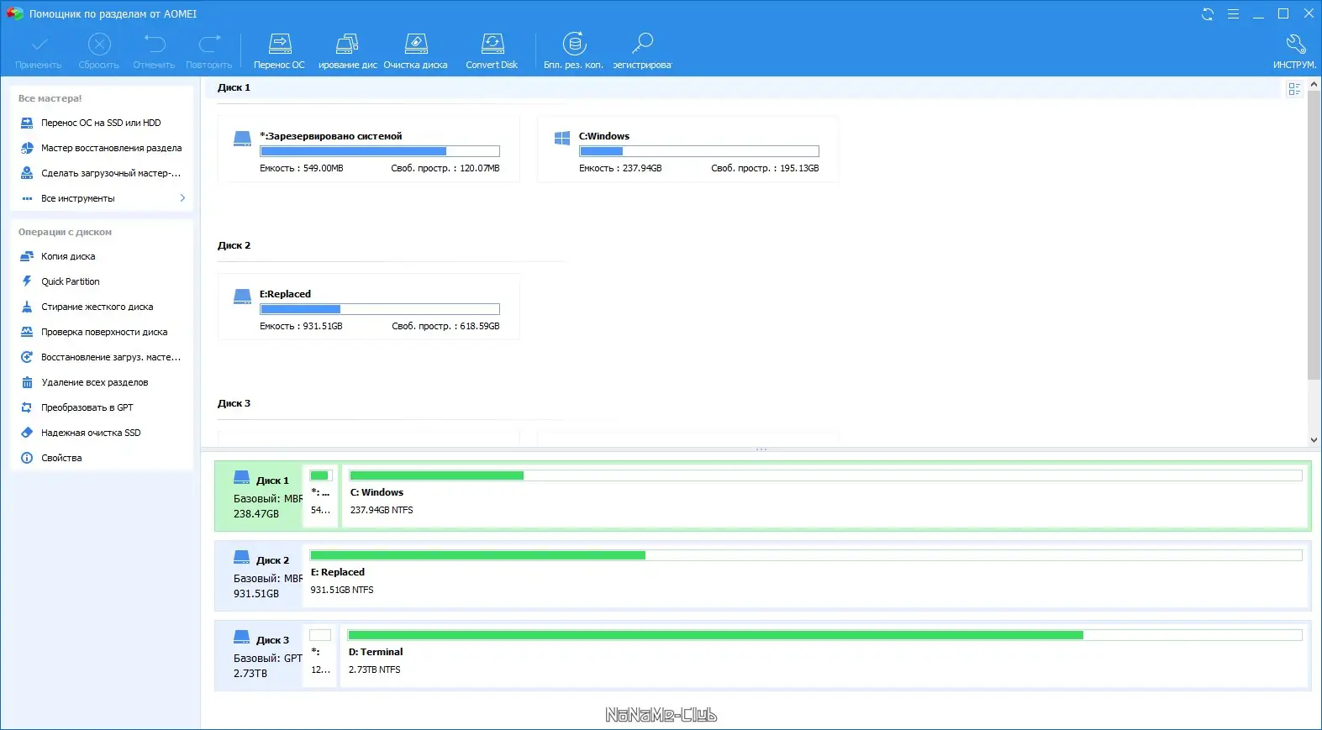Open disk Свойства properties
The image size is (1322, 730).
pyautogui.click(x=103, y=458)
